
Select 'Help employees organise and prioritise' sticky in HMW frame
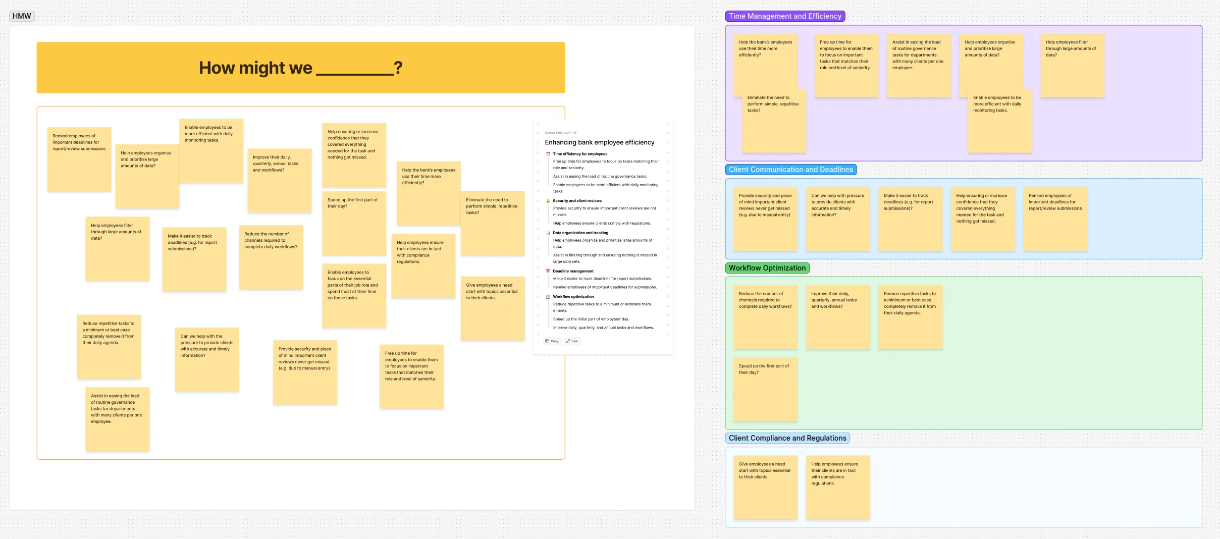147,176
